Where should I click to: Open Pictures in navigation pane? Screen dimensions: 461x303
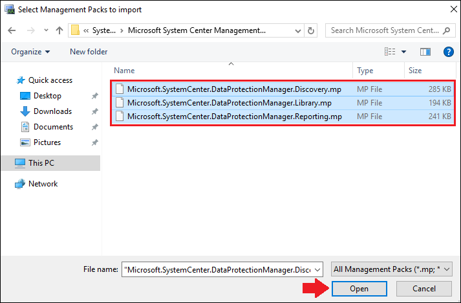[47, 142]
